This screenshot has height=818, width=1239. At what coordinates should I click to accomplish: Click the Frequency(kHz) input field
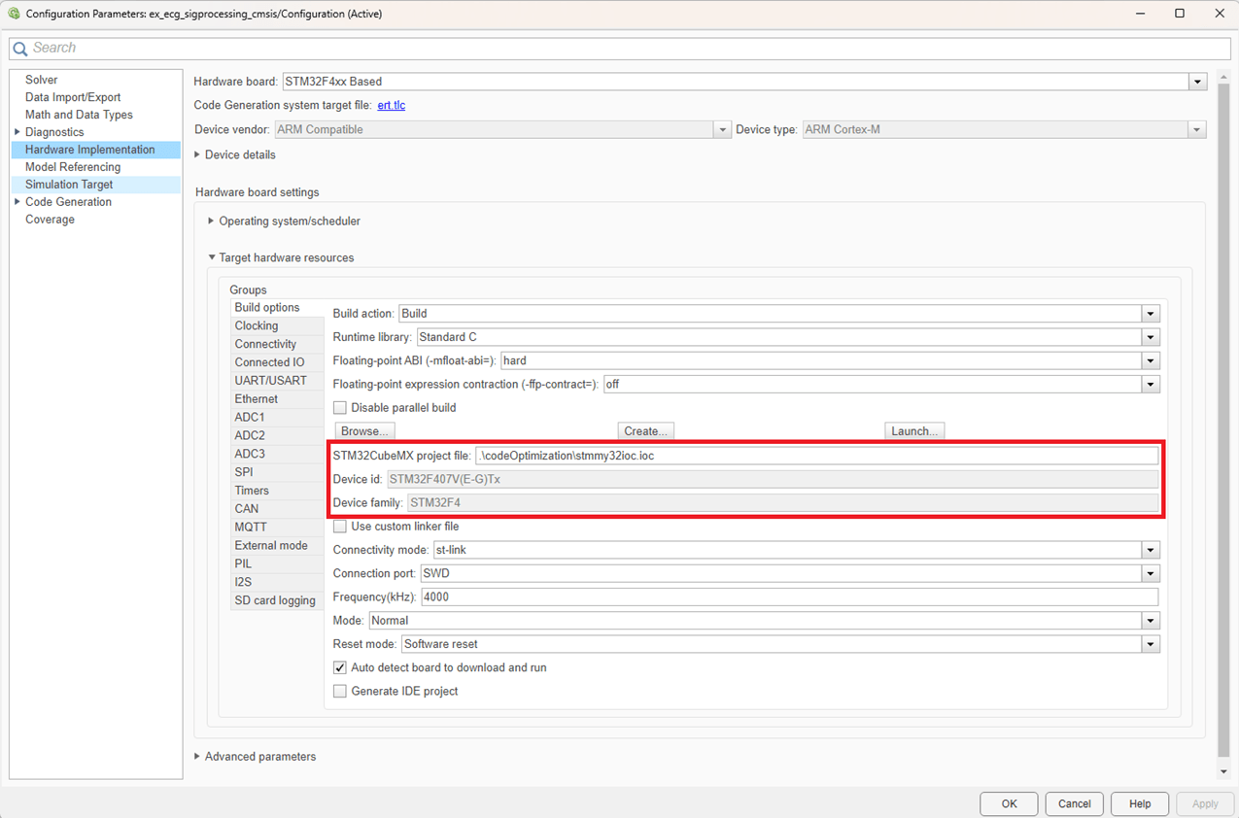coord(788,596)
